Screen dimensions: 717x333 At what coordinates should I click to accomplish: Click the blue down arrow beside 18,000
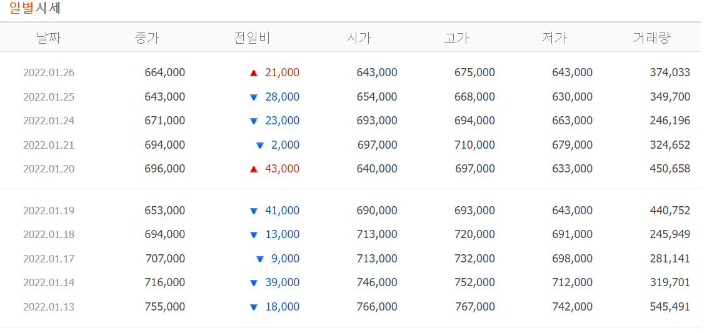point(254,307)
